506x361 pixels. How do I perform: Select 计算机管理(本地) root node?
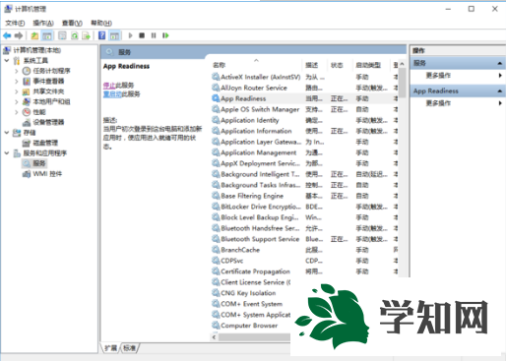36,50
